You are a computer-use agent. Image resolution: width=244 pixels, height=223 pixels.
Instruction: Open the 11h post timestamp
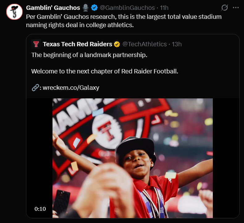coord(164,8)
